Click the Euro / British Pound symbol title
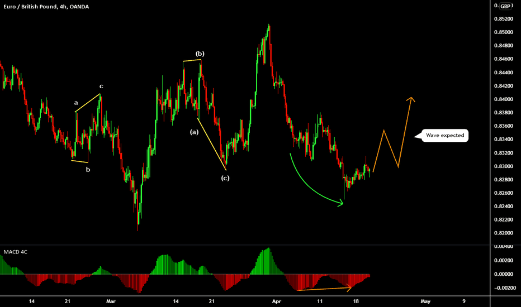 [46, 7]
